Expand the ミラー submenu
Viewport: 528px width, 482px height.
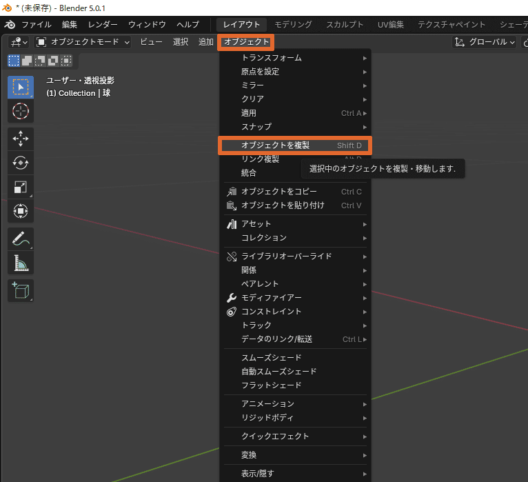[x=295, y=86]
